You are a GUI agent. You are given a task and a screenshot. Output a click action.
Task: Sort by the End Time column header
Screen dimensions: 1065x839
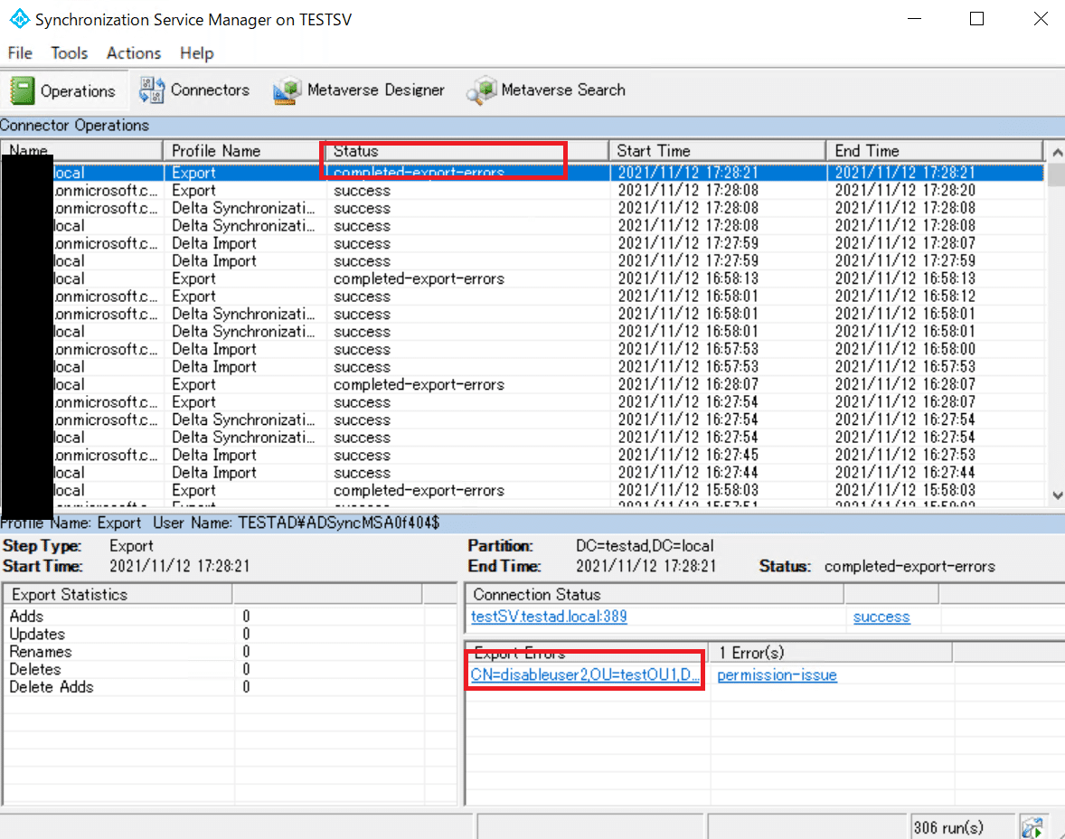(x=935, y=151)
